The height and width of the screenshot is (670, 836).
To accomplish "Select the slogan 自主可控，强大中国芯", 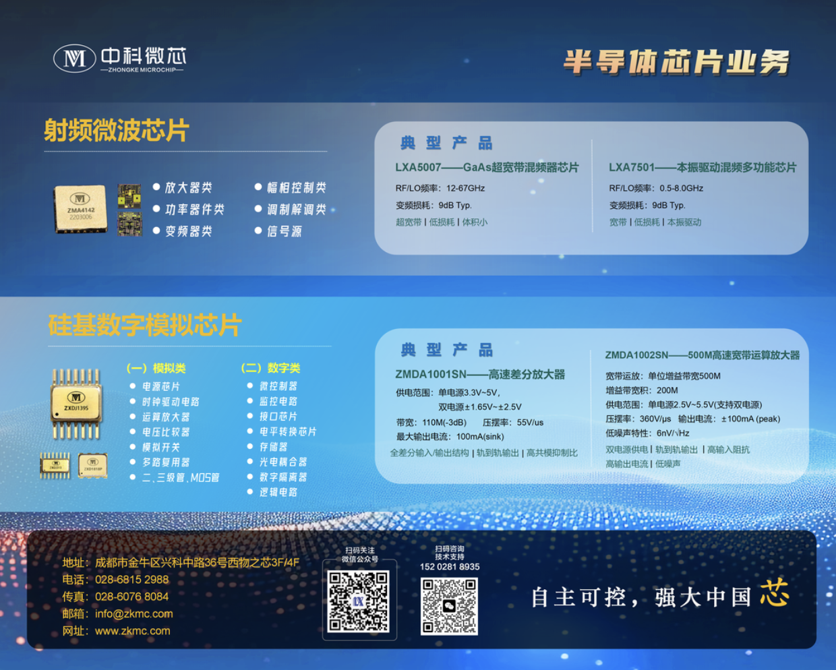I will (660, 595).
